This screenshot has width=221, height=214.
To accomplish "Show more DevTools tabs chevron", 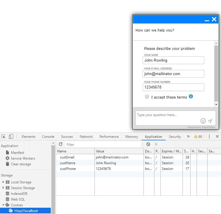I will (x=188, y=137).
